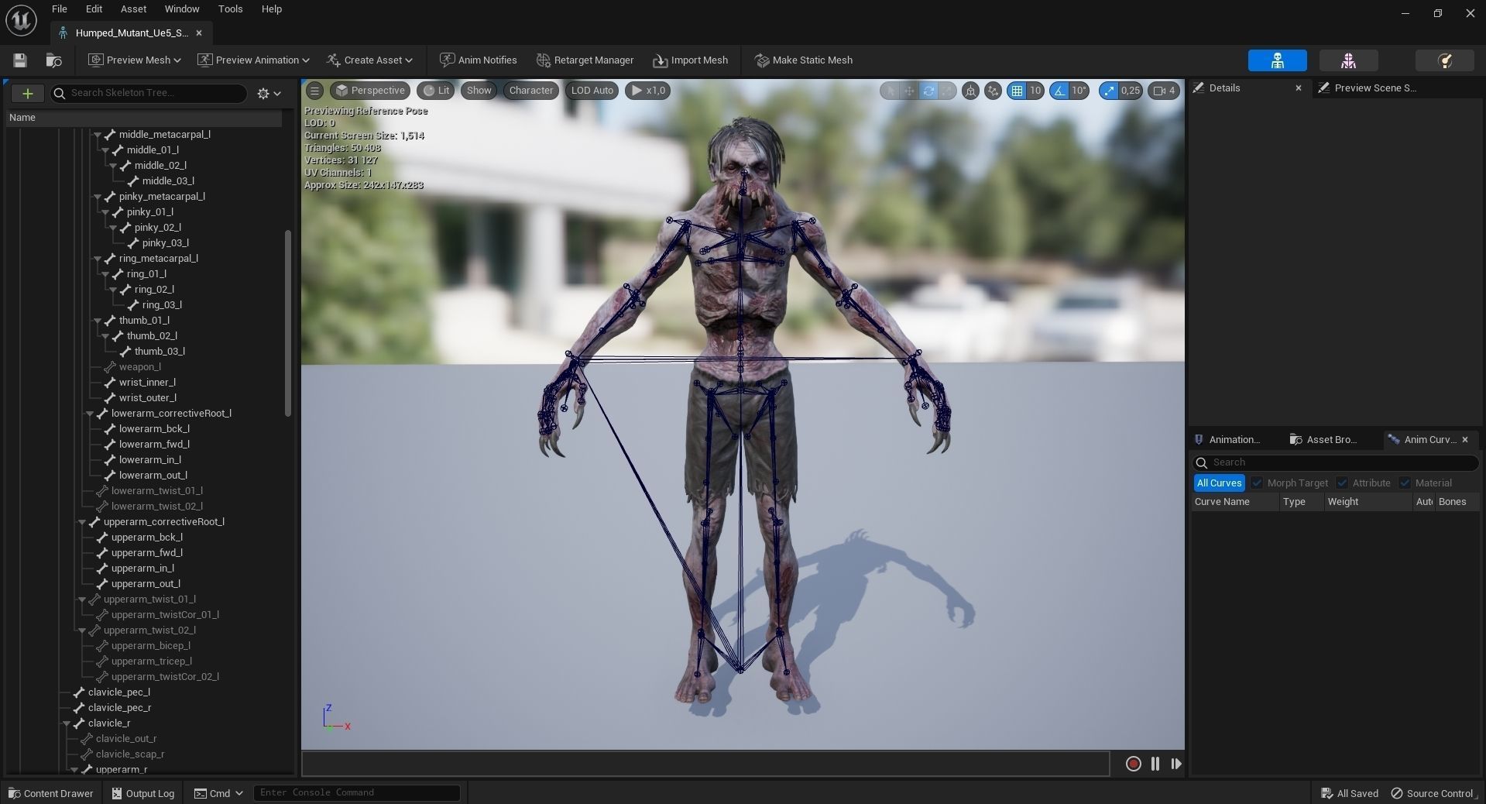Switch to the Skeleton editor mode icon
Screen dimensions: 1486x804
[x=1277, y=60]
